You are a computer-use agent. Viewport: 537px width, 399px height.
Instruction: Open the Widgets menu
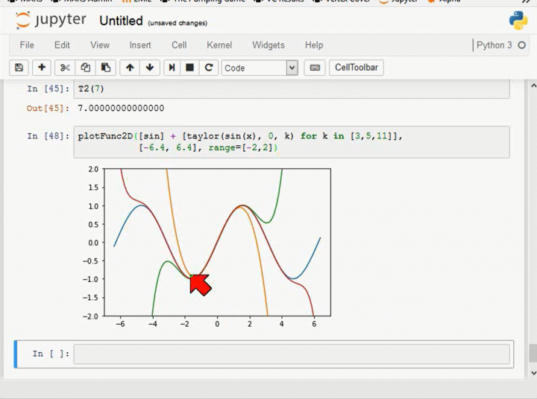pyautogui.click(x=268, y=45)
